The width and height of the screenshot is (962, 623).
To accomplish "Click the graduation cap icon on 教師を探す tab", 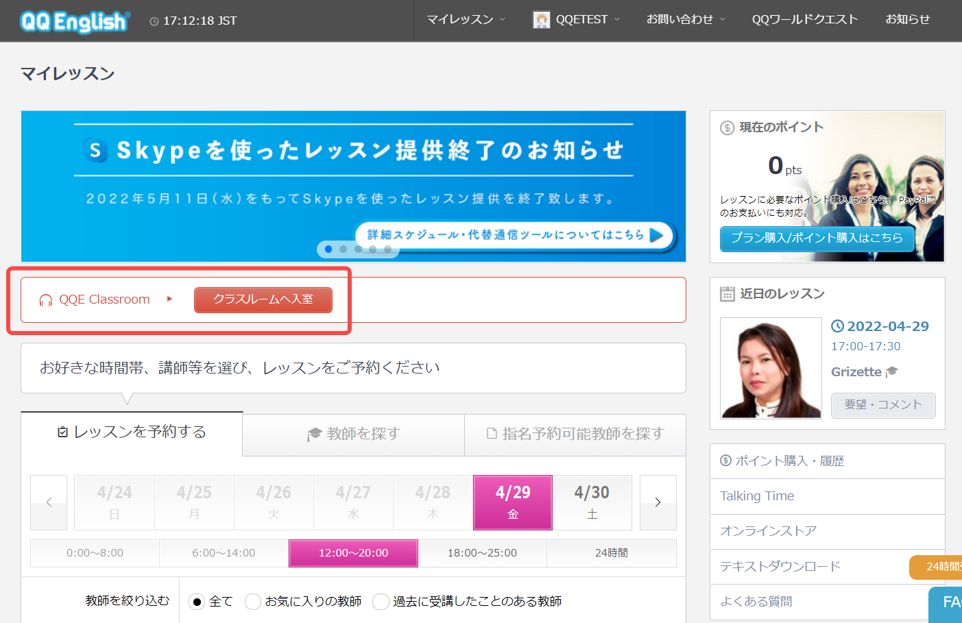I will (x=314, y=434).
